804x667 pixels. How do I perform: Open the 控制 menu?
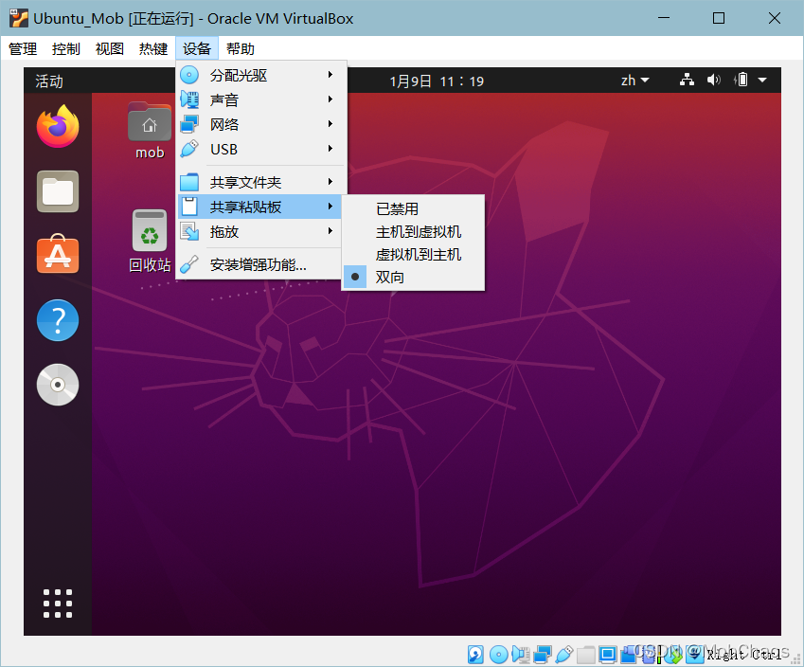pyautogui.click(x=66, y=48)
